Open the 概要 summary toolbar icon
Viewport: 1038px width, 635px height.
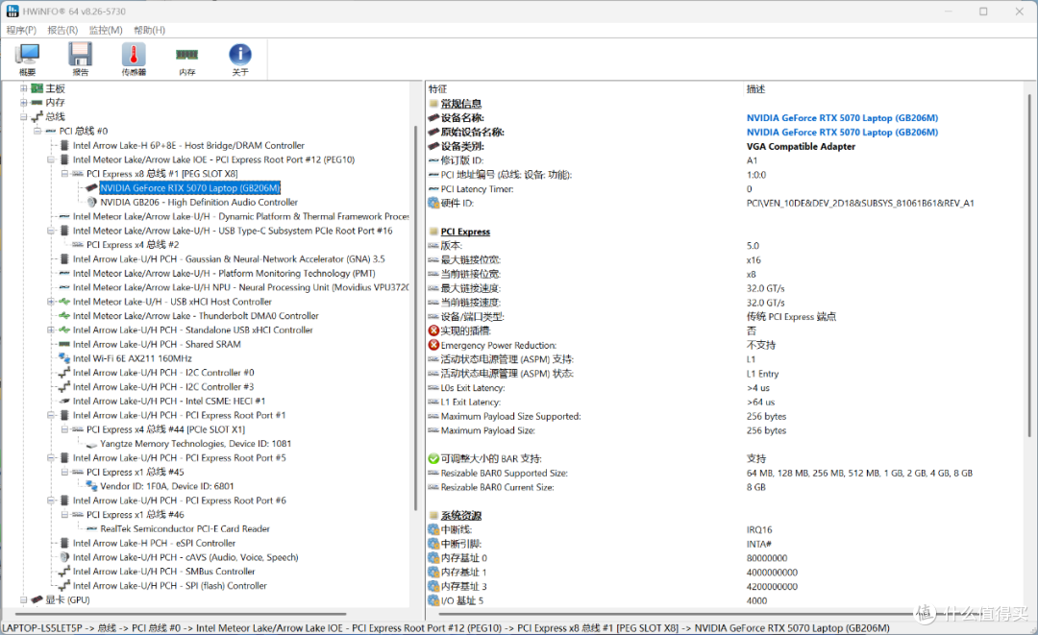click(x=27, y=59)
